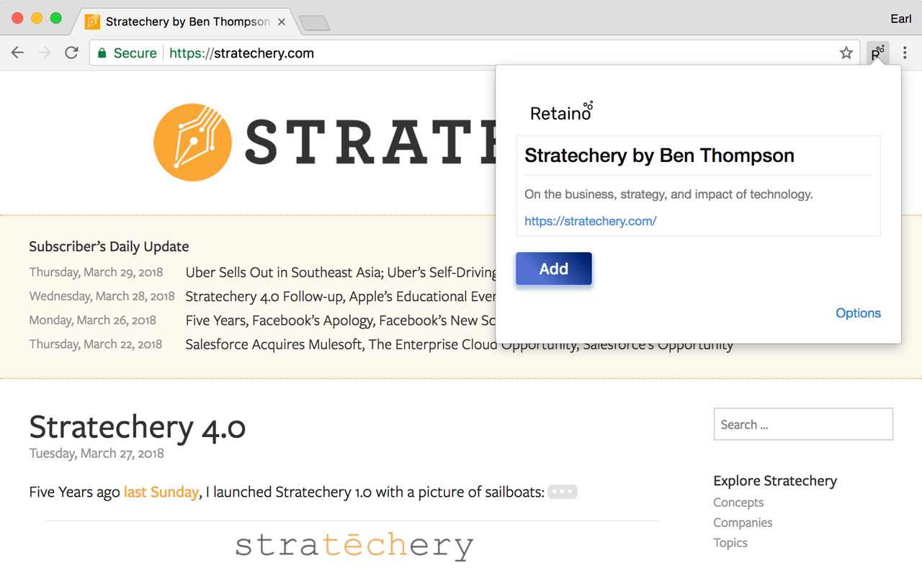The image size is (922, 576).
Task: Go back using the browser back arrow
Action: click(x=18, y=53)
